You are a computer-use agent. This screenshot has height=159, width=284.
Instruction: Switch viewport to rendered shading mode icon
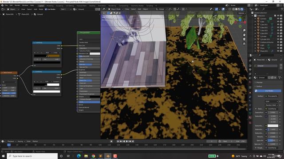tap(242, 9)
